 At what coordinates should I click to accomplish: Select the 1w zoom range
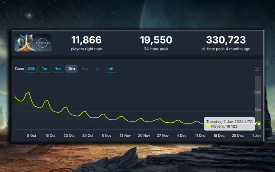45,69
